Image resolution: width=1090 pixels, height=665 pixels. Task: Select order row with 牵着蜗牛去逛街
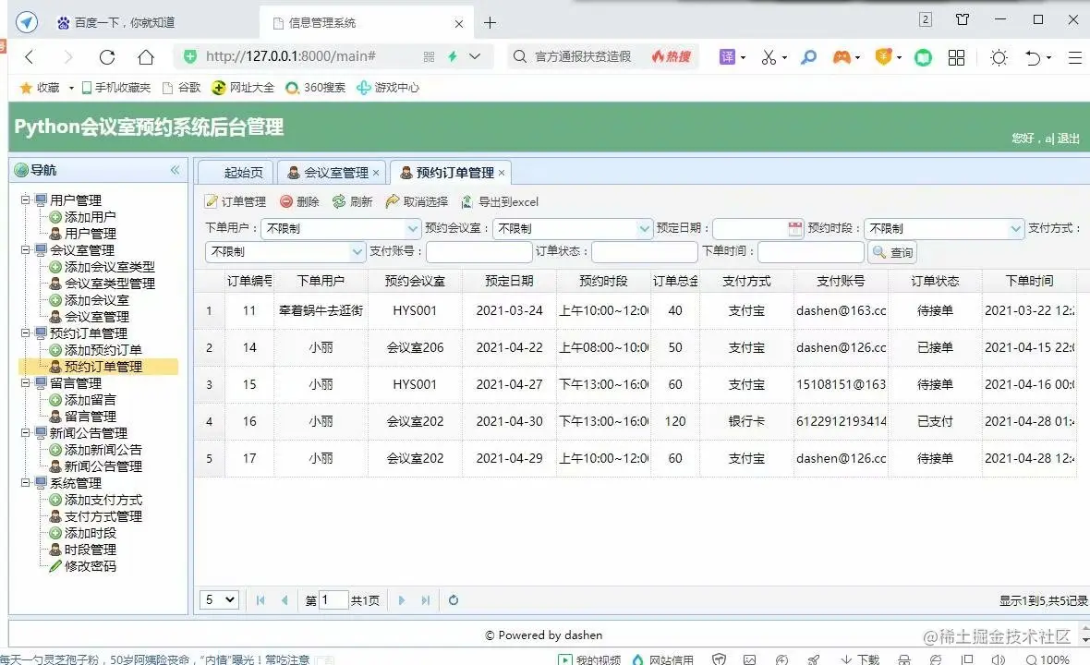pos(636,310)
